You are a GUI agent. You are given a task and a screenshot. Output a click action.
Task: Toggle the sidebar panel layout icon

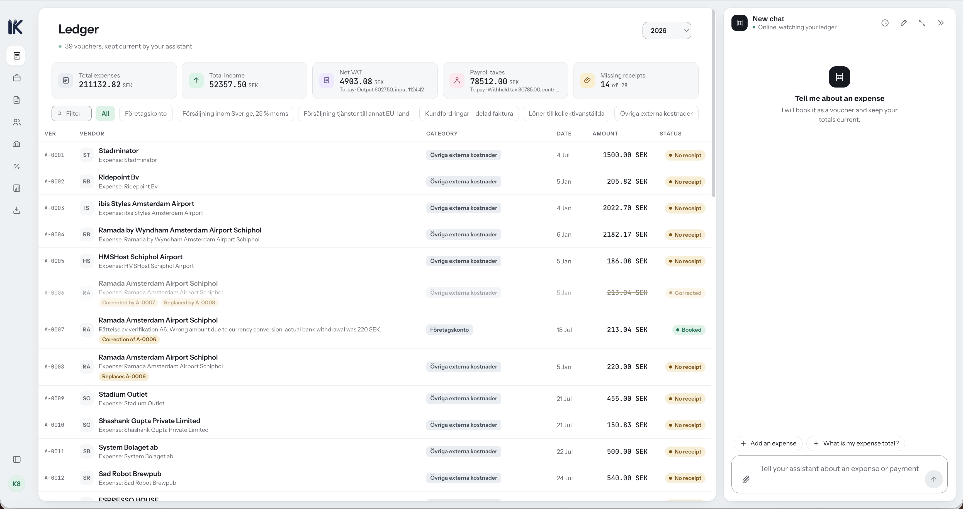16,459
